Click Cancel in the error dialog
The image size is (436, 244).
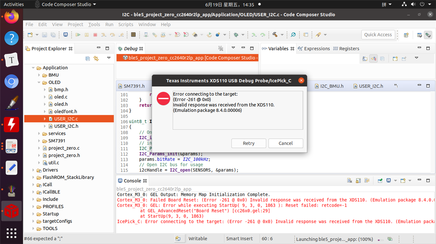tap(286, 143)
